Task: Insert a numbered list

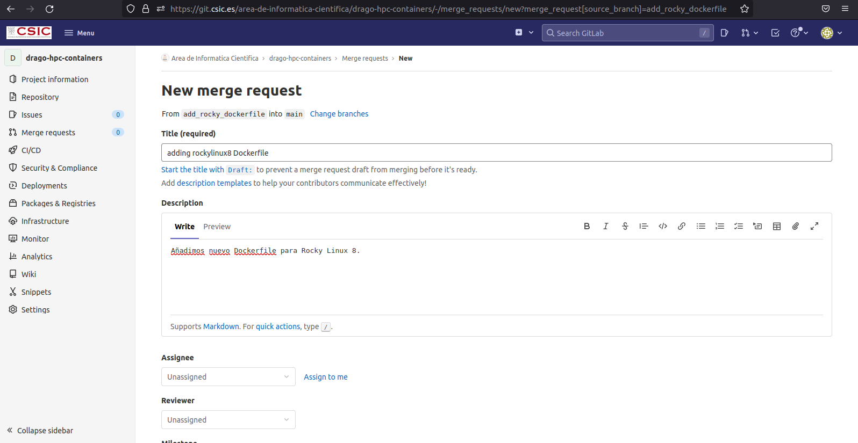Action: tap(720, 226)
